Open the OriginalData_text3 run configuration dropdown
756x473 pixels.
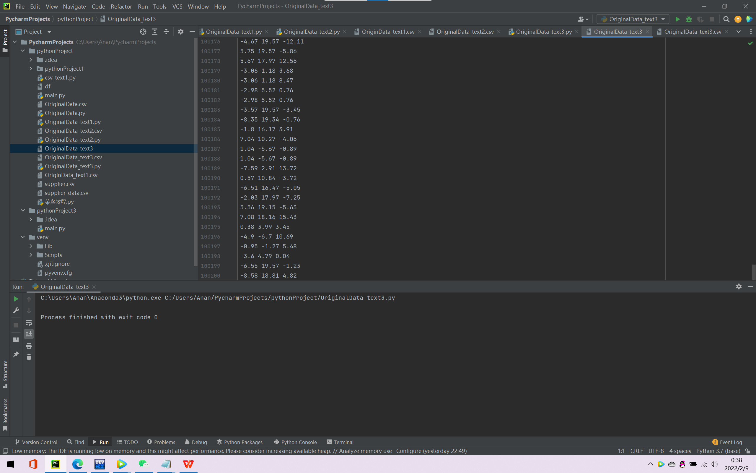pyautogui.click(x=633, y=20)
